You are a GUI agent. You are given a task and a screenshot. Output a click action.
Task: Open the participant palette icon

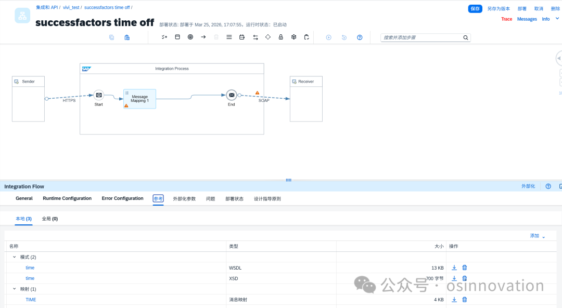tap(177, 37)
